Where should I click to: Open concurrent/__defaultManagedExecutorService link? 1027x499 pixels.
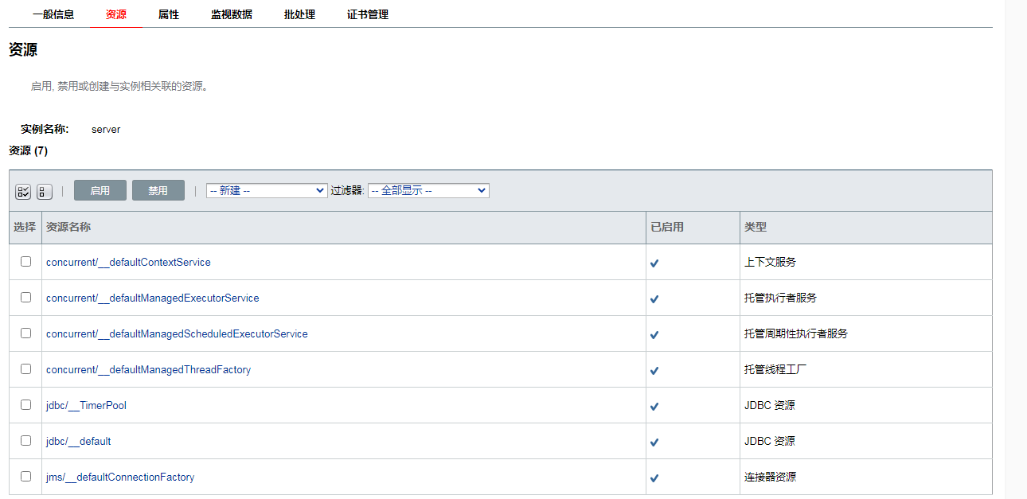[152, 298]
